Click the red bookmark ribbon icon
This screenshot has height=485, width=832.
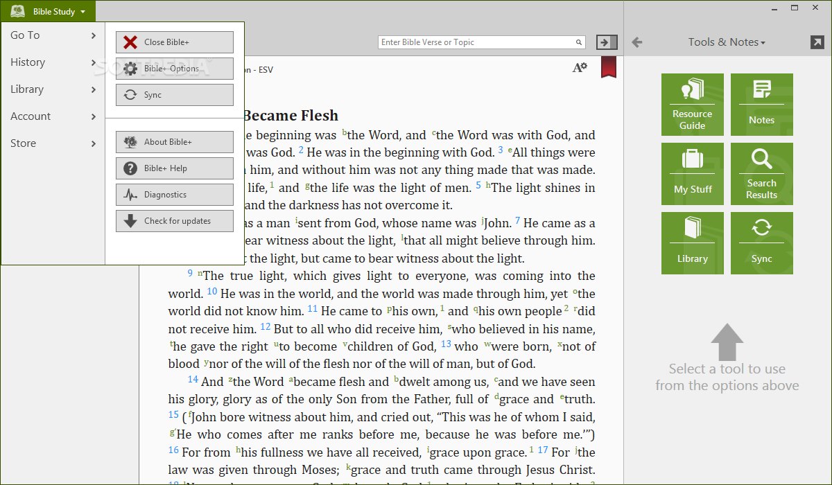click(608, 67)
